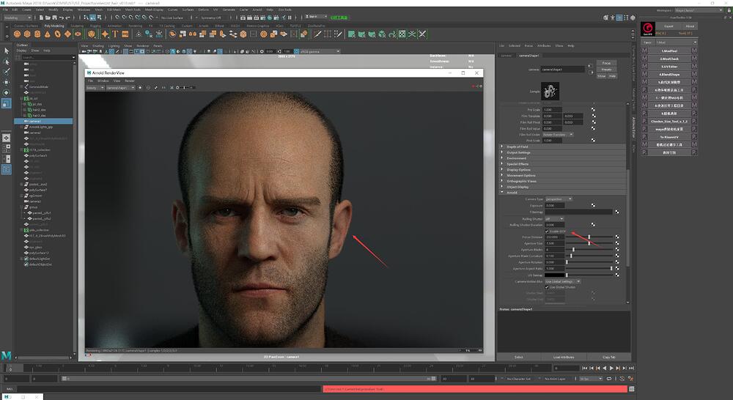This screenshot has width=733, height=400.
Task: Go to start of playback range
Action: tap(585, 368)
